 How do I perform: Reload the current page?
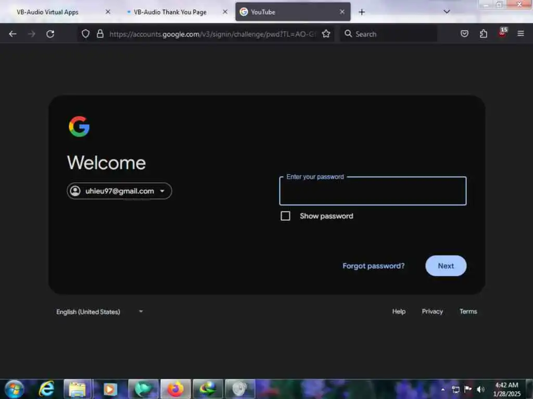tap(50, 34)
